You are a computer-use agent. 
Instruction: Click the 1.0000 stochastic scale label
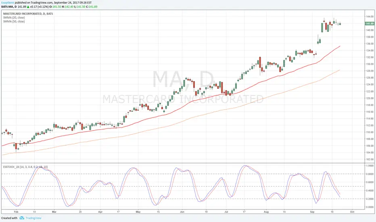click(x=370, y=165)
